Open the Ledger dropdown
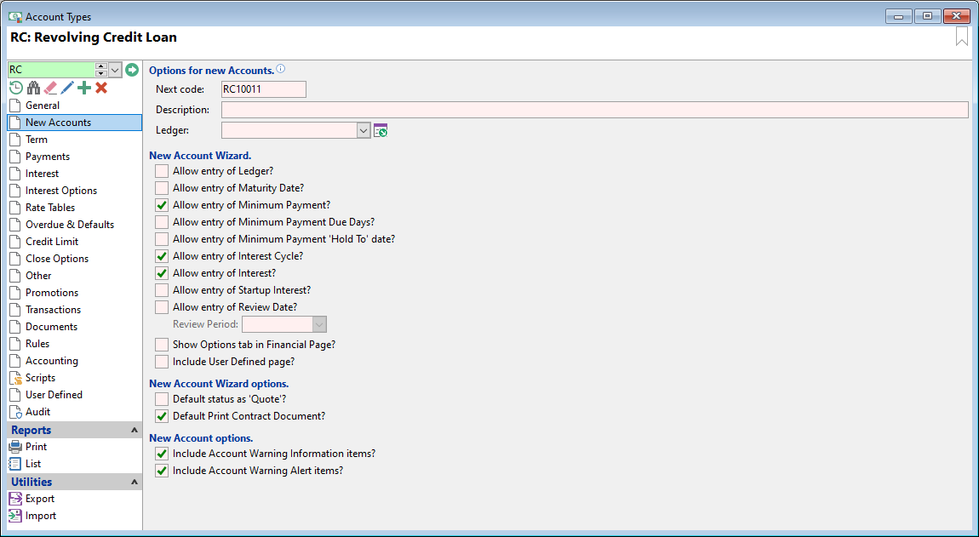This screenshot has height=537, width=979. coord(364,130)
